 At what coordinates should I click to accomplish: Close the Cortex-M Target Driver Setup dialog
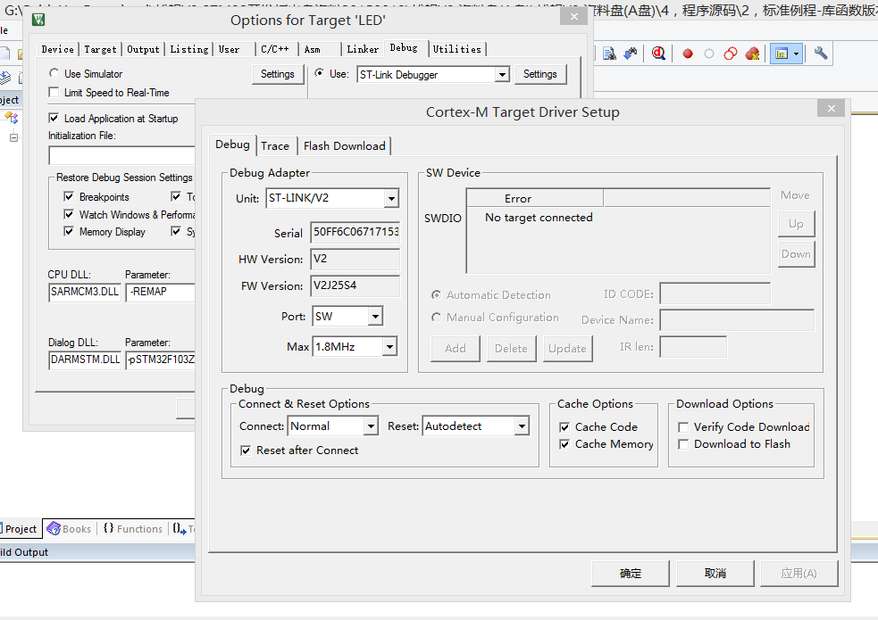pyautogui.click(x=831, y=109)
